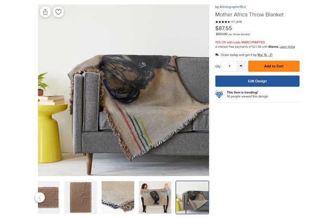Viewport: 327px width, 218px height.
Task: Select the sofa blanket thumbnail currently highlighted
Action: click(192, 198)
